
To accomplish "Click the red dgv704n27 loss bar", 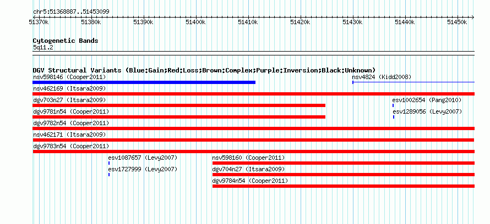I will click(344, 175).
